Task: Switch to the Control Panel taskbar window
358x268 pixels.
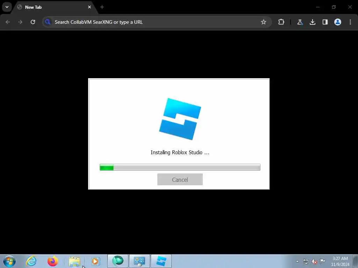Action: point(139,261)
